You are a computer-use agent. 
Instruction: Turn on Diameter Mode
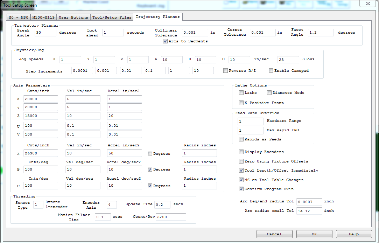[x=269, y=93]
